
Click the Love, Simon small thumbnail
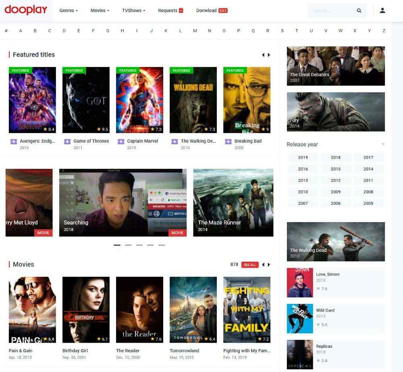300,283
